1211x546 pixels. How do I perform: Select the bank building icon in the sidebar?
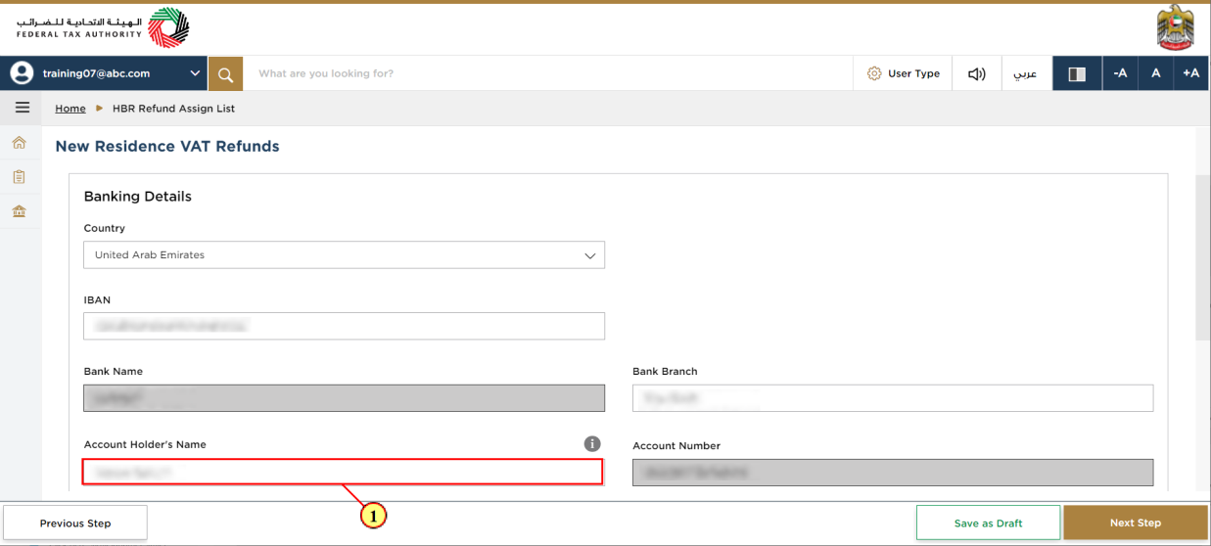[x=19, y=211]
